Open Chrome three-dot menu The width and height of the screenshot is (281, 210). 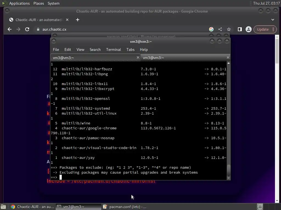(x=273, y=29)
